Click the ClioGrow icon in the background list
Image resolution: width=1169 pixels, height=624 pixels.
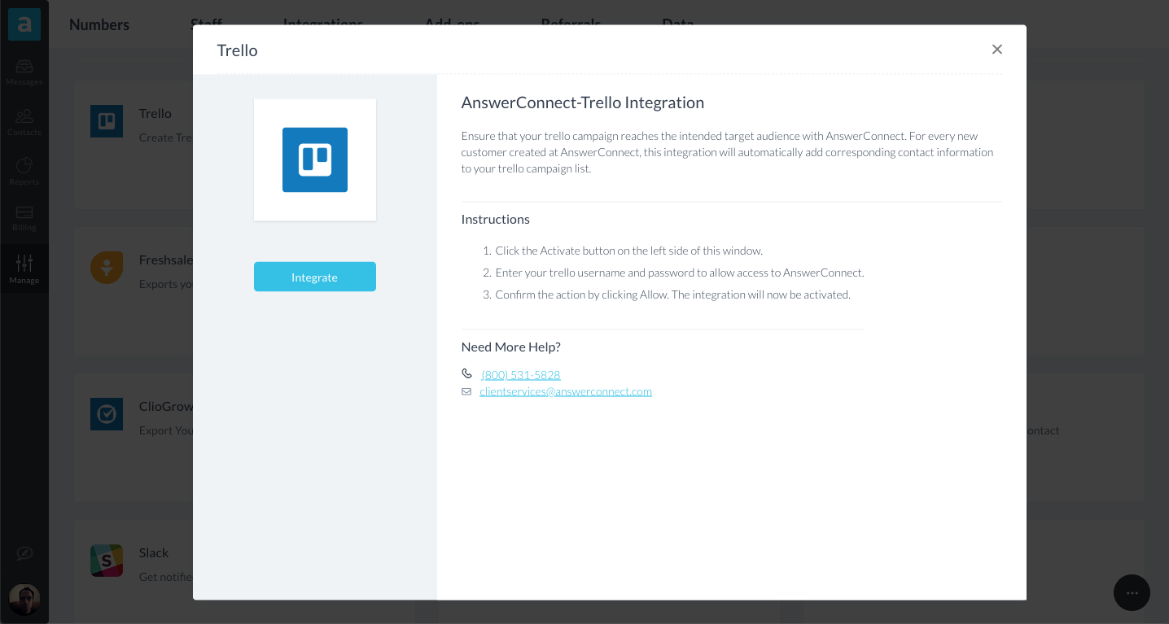tap(107, 414)
